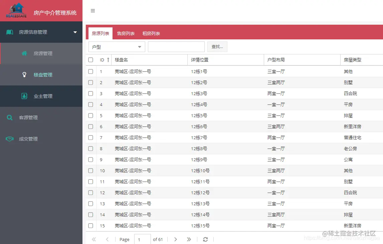Select the 成交管理 handshake icon

click(x=9, y=139)
